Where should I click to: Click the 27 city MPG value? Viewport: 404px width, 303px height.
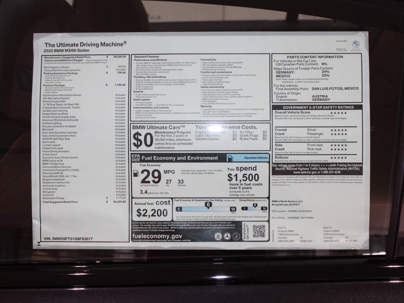click(169, 181)
